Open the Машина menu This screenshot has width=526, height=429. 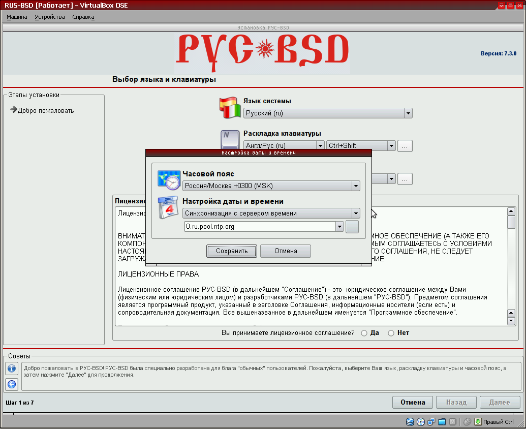click(x=17, y=17)
